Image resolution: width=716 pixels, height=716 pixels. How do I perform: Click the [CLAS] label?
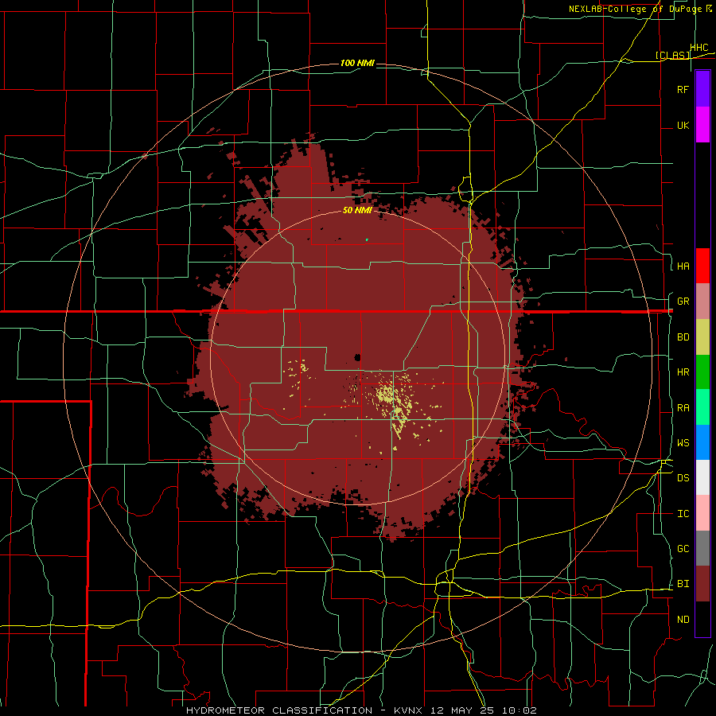coord(671,55)
